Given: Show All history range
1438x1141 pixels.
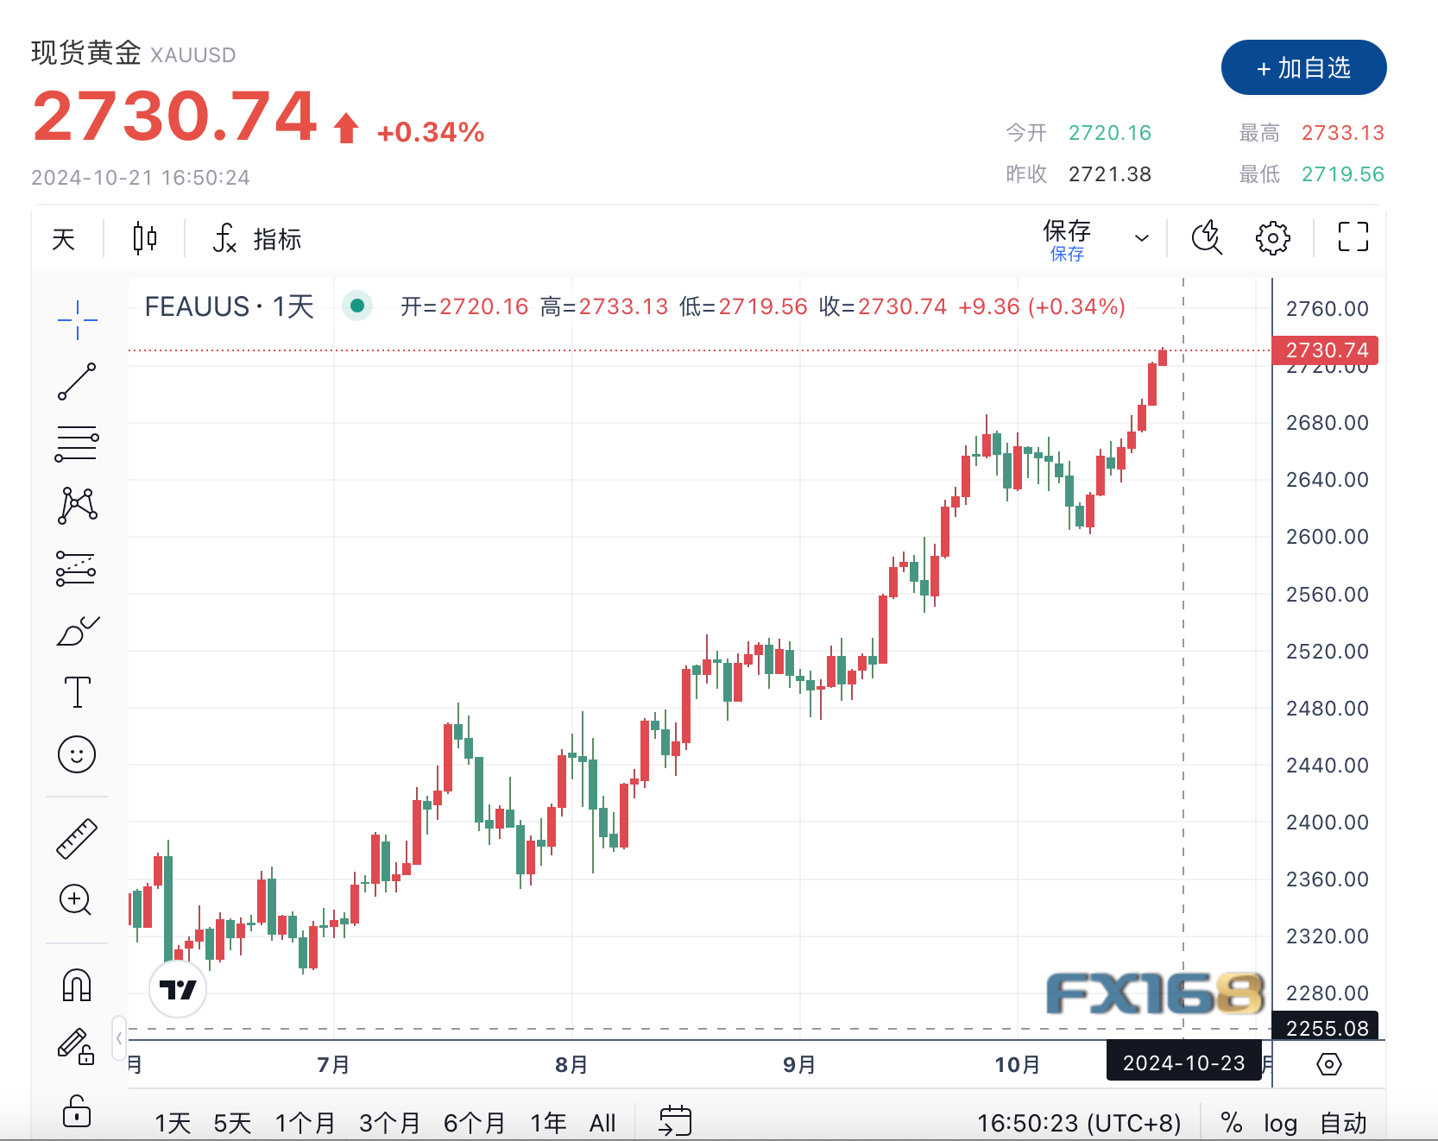Looking at the screenshot, I should (602, 1123).
